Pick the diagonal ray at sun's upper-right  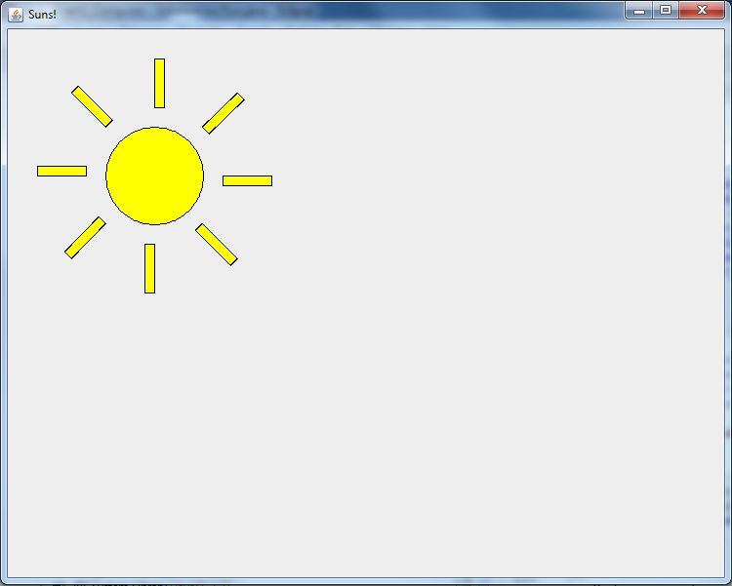pyautogui.click(x=224, y=113)
